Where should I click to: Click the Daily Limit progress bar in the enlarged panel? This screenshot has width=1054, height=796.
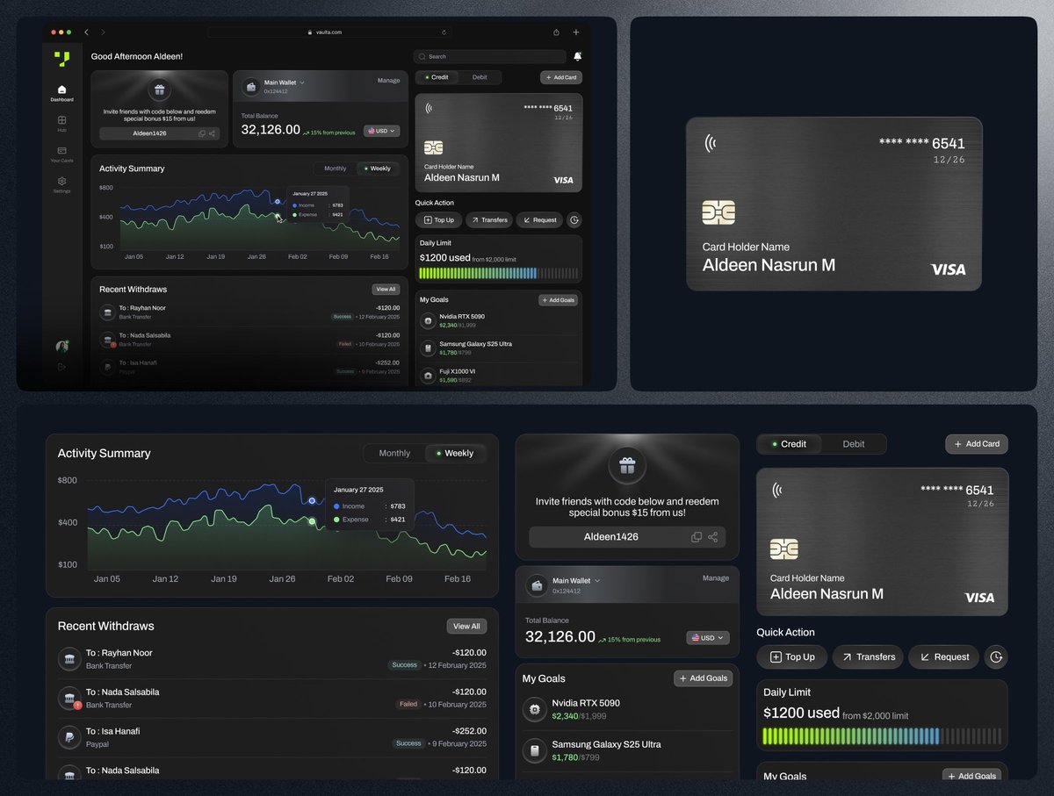881,736
